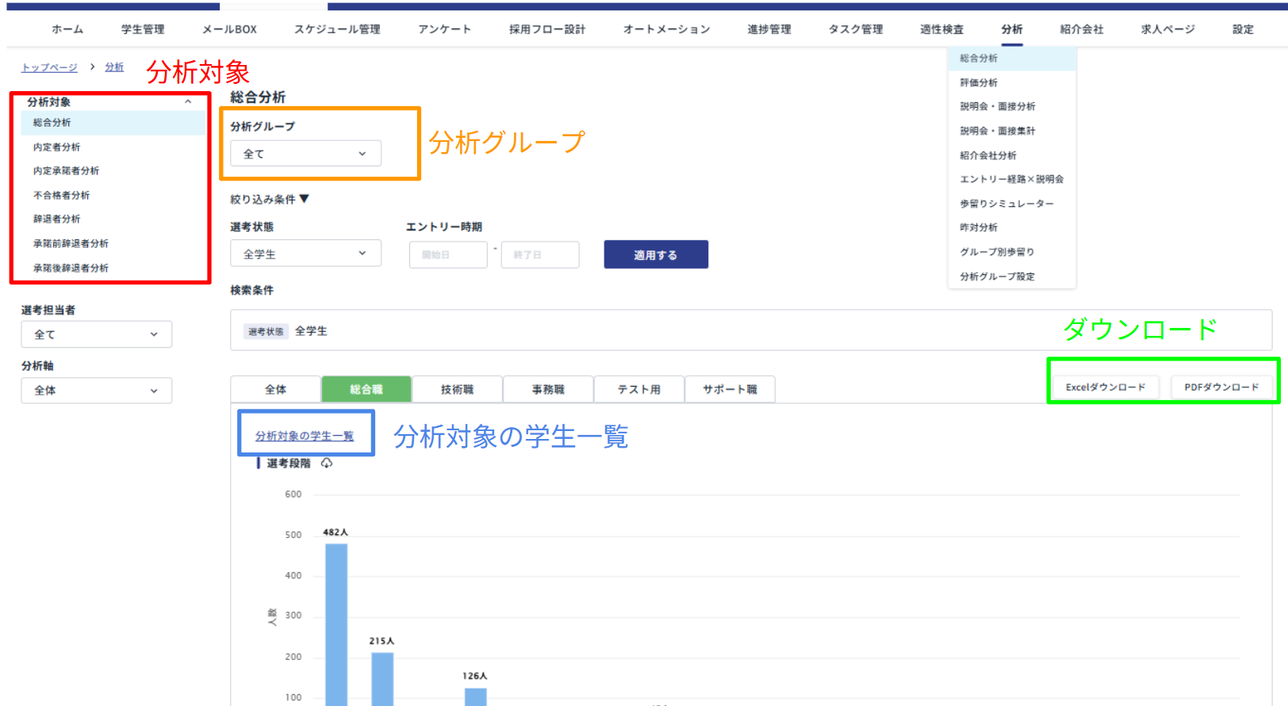The width and height of the screenshot is (1288, 706).
Task: Click the 選考状態 全学生 search condition tag
Action: pos(286,331)
